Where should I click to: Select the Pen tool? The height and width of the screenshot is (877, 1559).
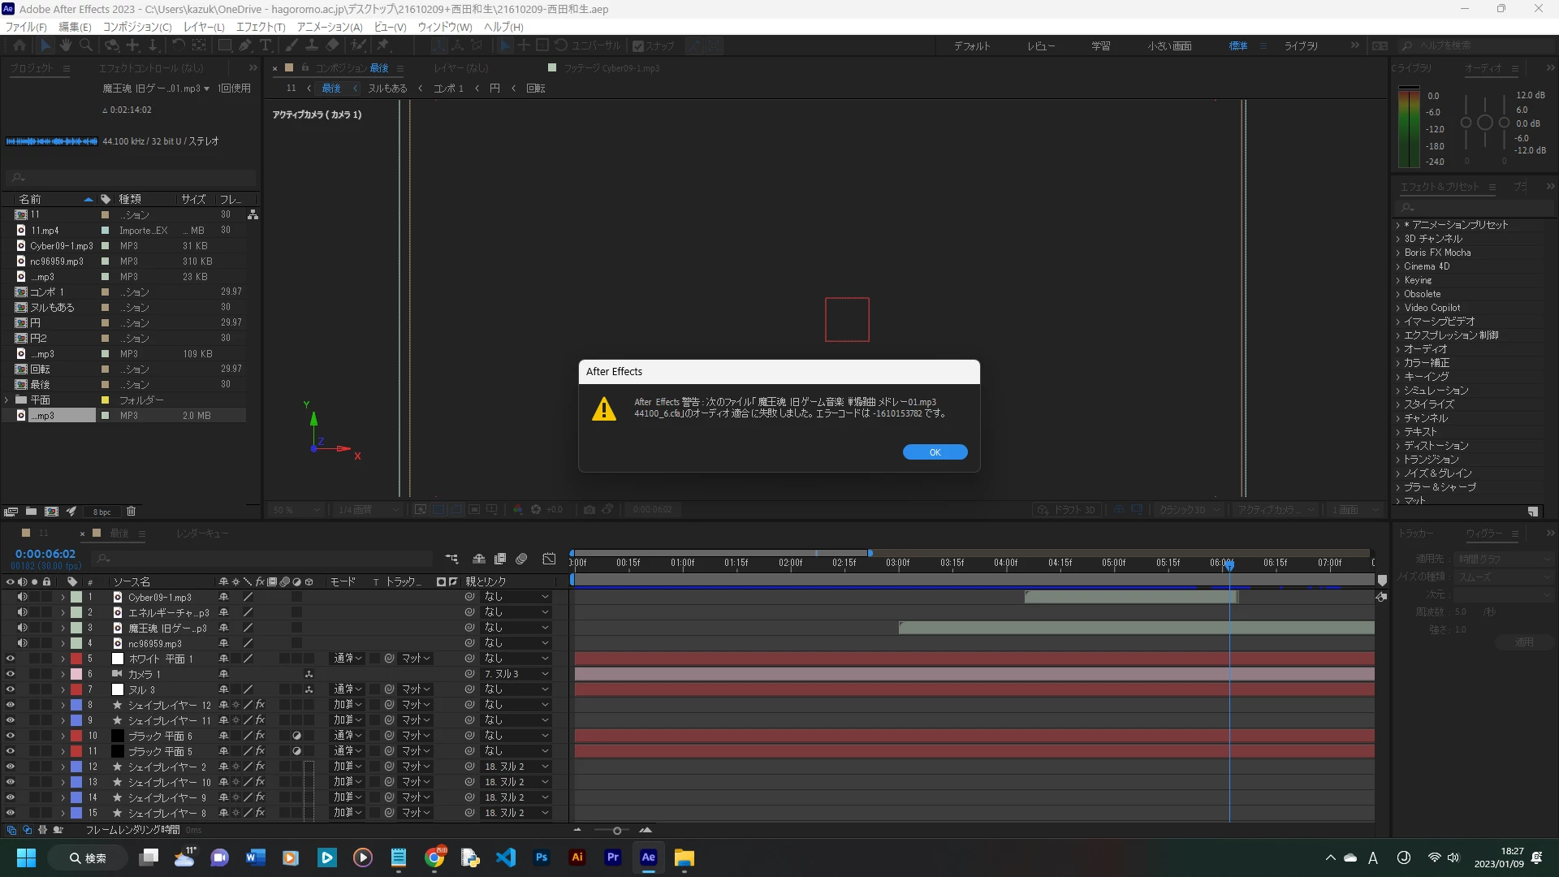click(x=245, y=45)
